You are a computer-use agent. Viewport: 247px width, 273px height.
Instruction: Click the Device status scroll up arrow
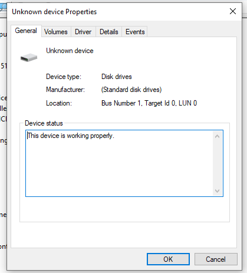click(217, 136)
